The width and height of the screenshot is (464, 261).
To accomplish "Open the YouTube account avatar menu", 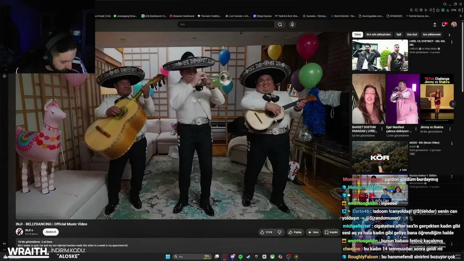I will coord(454,24).
